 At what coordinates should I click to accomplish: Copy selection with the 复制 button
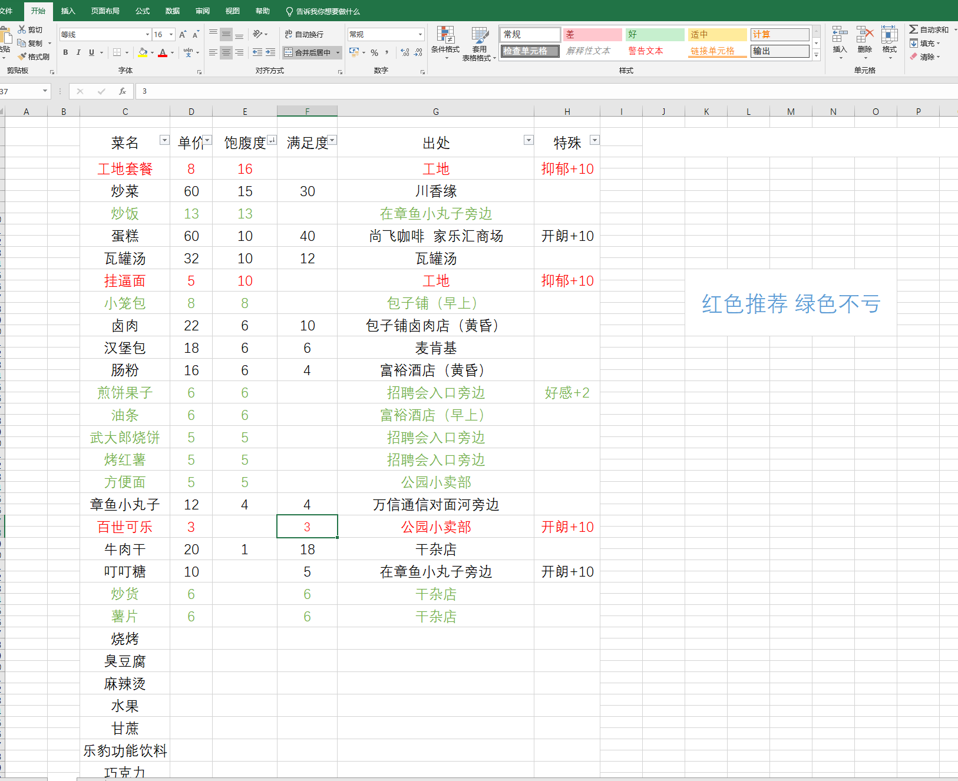click(x=30, y=43)
